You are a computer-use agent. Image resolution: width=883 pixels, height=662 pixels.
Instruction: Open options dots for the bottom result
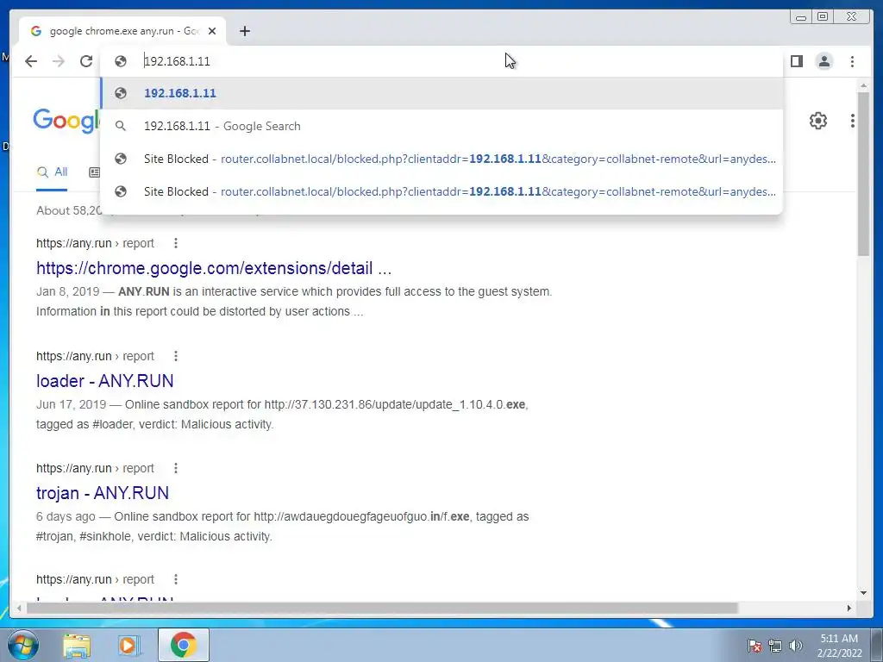pos(176,579)
